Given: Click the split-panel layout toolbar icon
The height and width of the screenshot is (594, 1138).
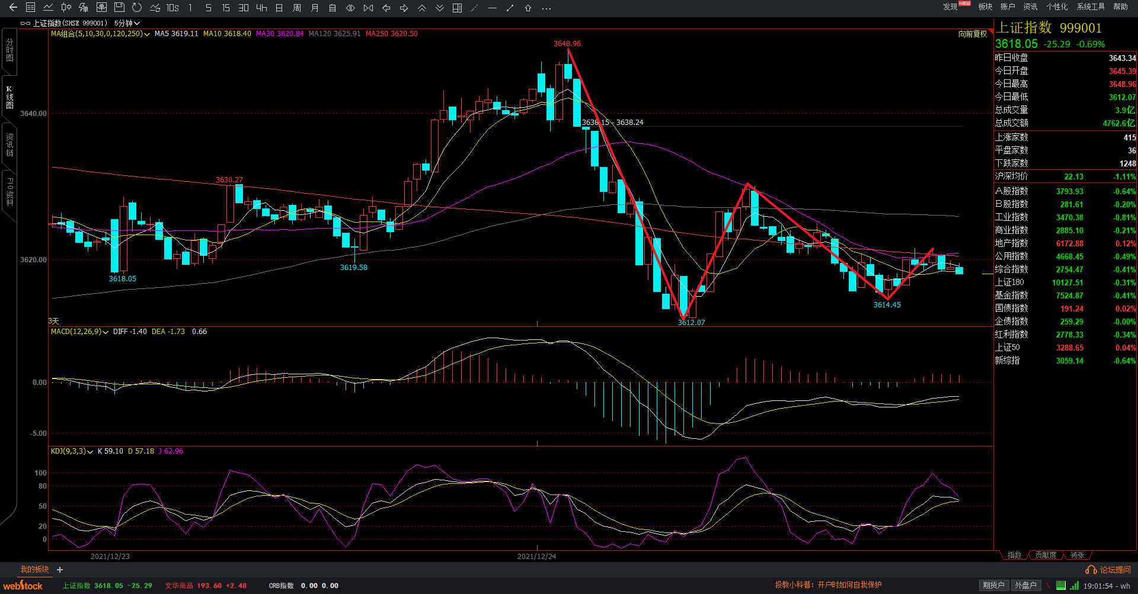Looking at the screenshot, I should (x=457, y=8).
